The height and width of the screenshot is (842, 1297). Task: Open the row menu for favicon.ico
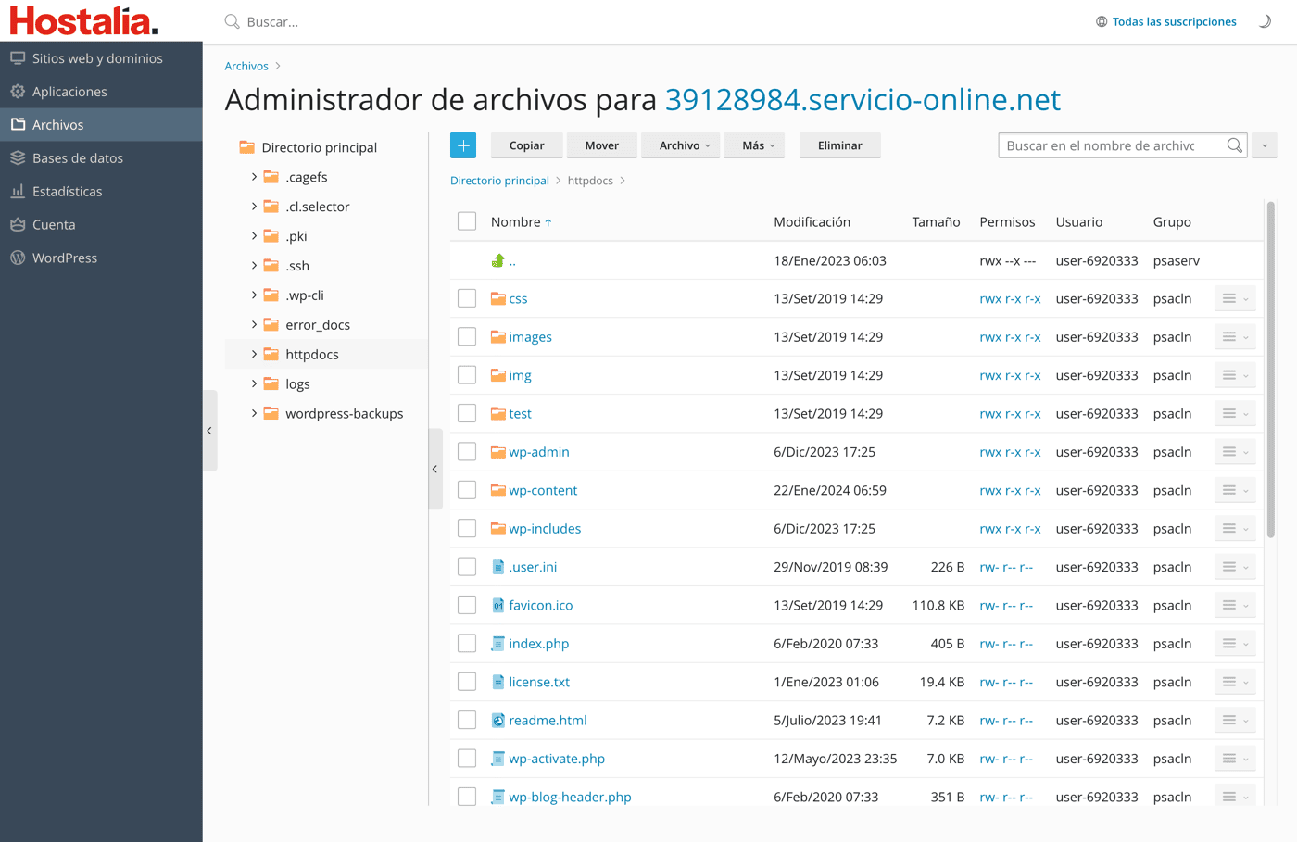[1235, 605]
